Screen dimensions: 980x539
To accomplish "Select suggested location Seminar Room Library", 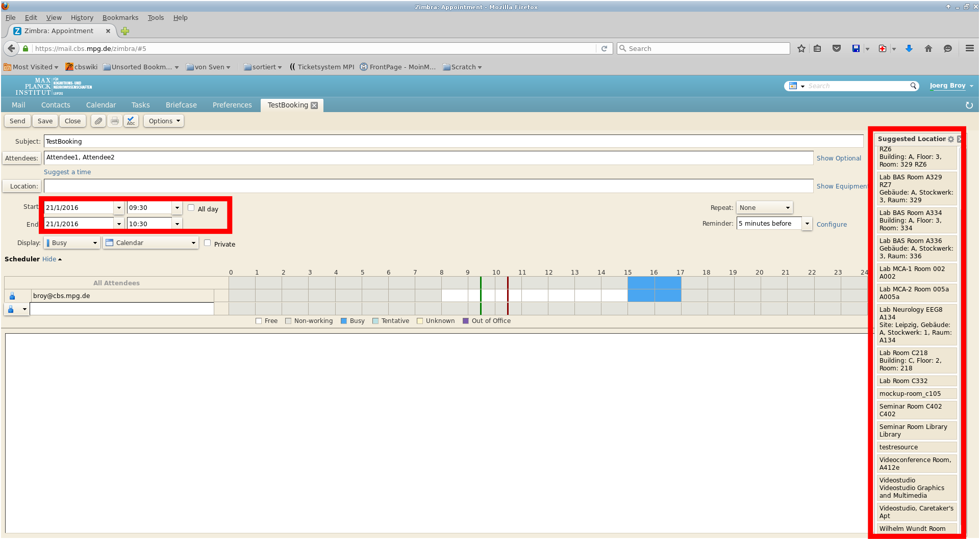I will pyautogui.click(x=916, y=430).
